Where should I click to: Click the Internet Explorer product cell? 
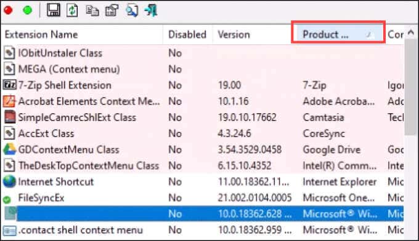tap(340, 181)
